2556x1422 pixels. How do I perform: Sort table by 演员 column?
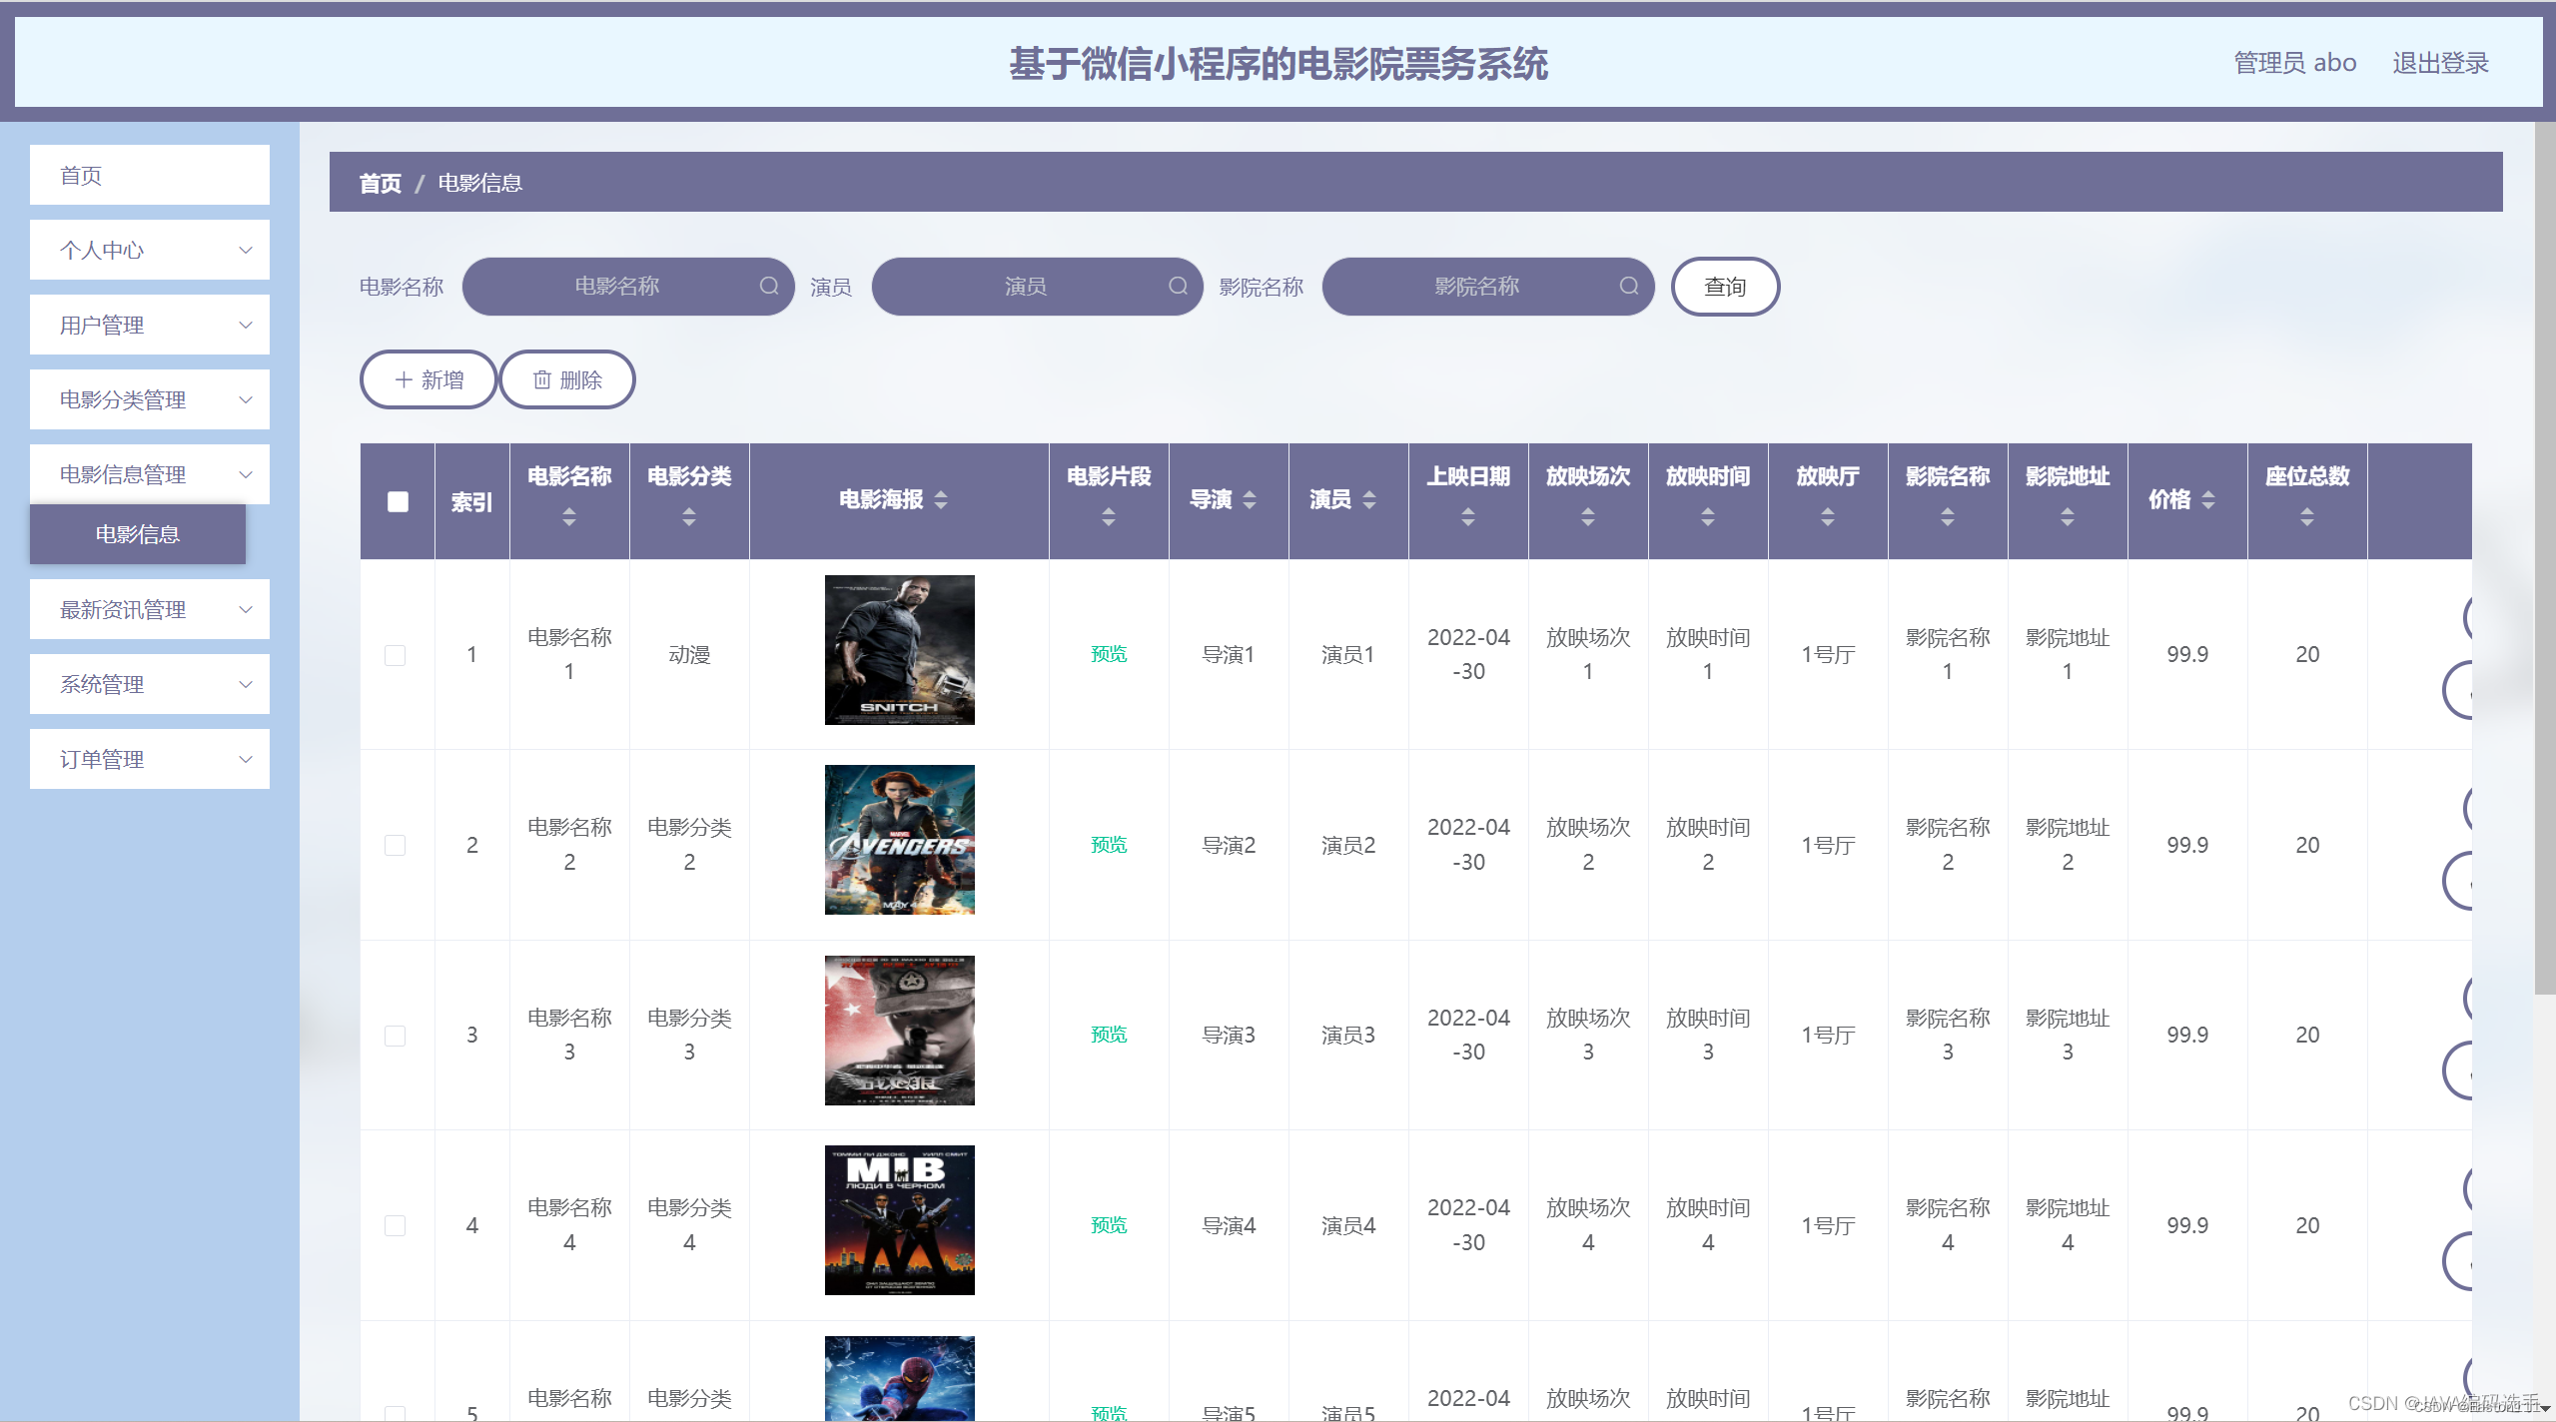(1369, 499)
